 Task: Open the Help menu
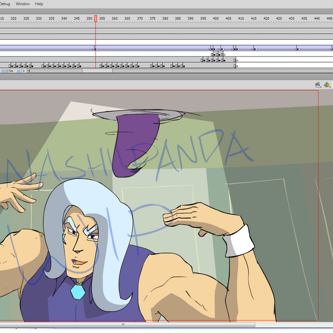tap(39, 4)
